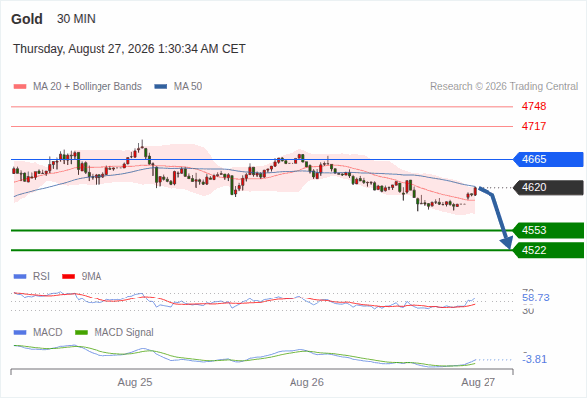Screen dimensions: 587x398
Task: Click the MACD Signal legend swatch
Action: click(81, 333)
